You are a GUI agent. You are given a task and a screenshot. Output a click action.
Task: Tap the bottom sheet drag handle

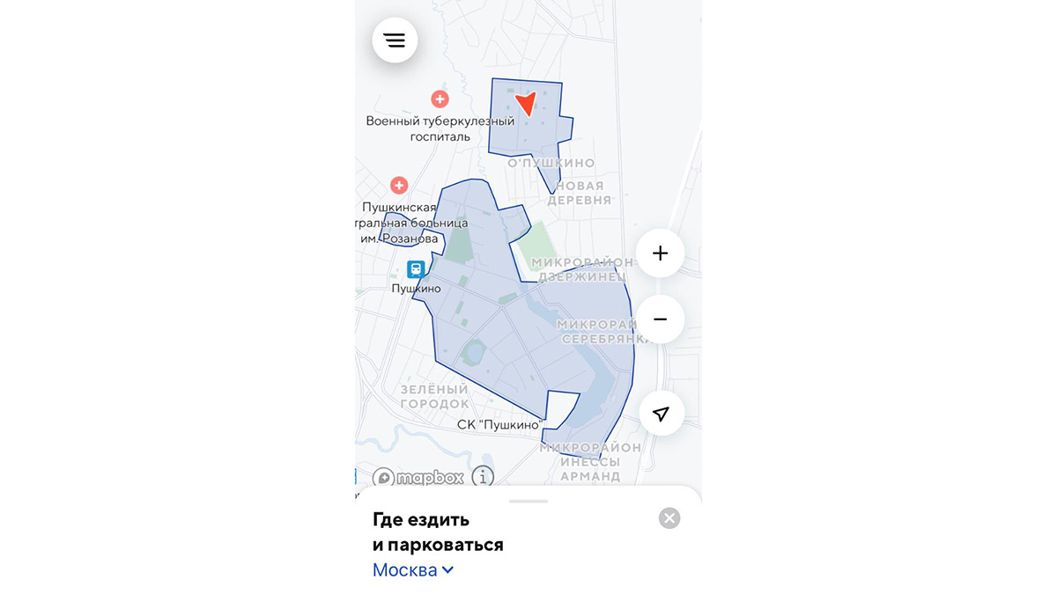coord(528,501)
